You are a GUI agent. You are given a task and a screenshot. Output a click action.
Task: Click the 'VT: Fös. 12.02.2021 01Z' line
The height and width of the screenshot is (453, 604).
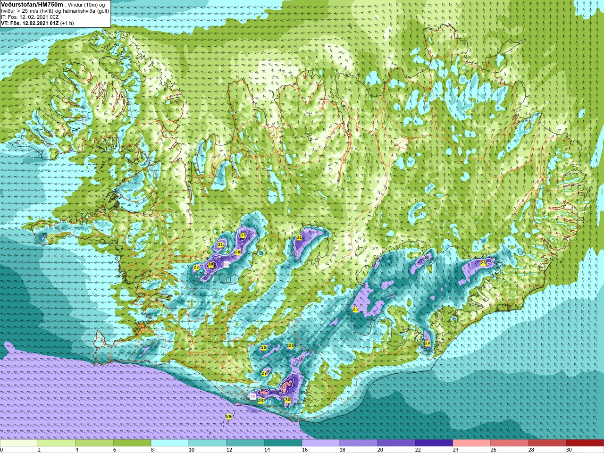[29, 23]
